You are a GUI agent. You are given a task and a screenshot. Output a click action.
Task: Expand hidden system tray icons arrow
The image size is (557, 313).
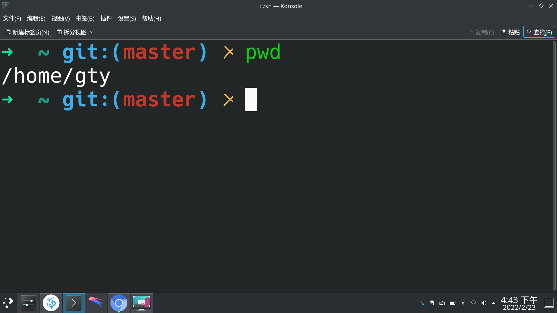point(493,303)
